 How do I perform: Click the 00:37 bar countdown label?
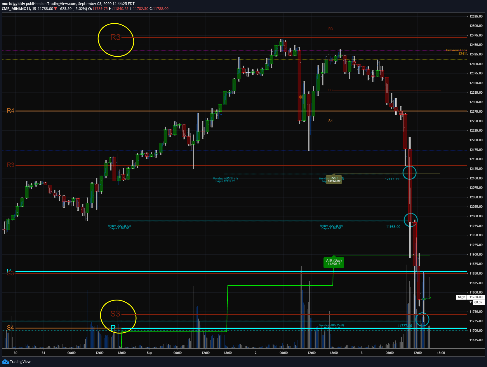pos(479,302)
